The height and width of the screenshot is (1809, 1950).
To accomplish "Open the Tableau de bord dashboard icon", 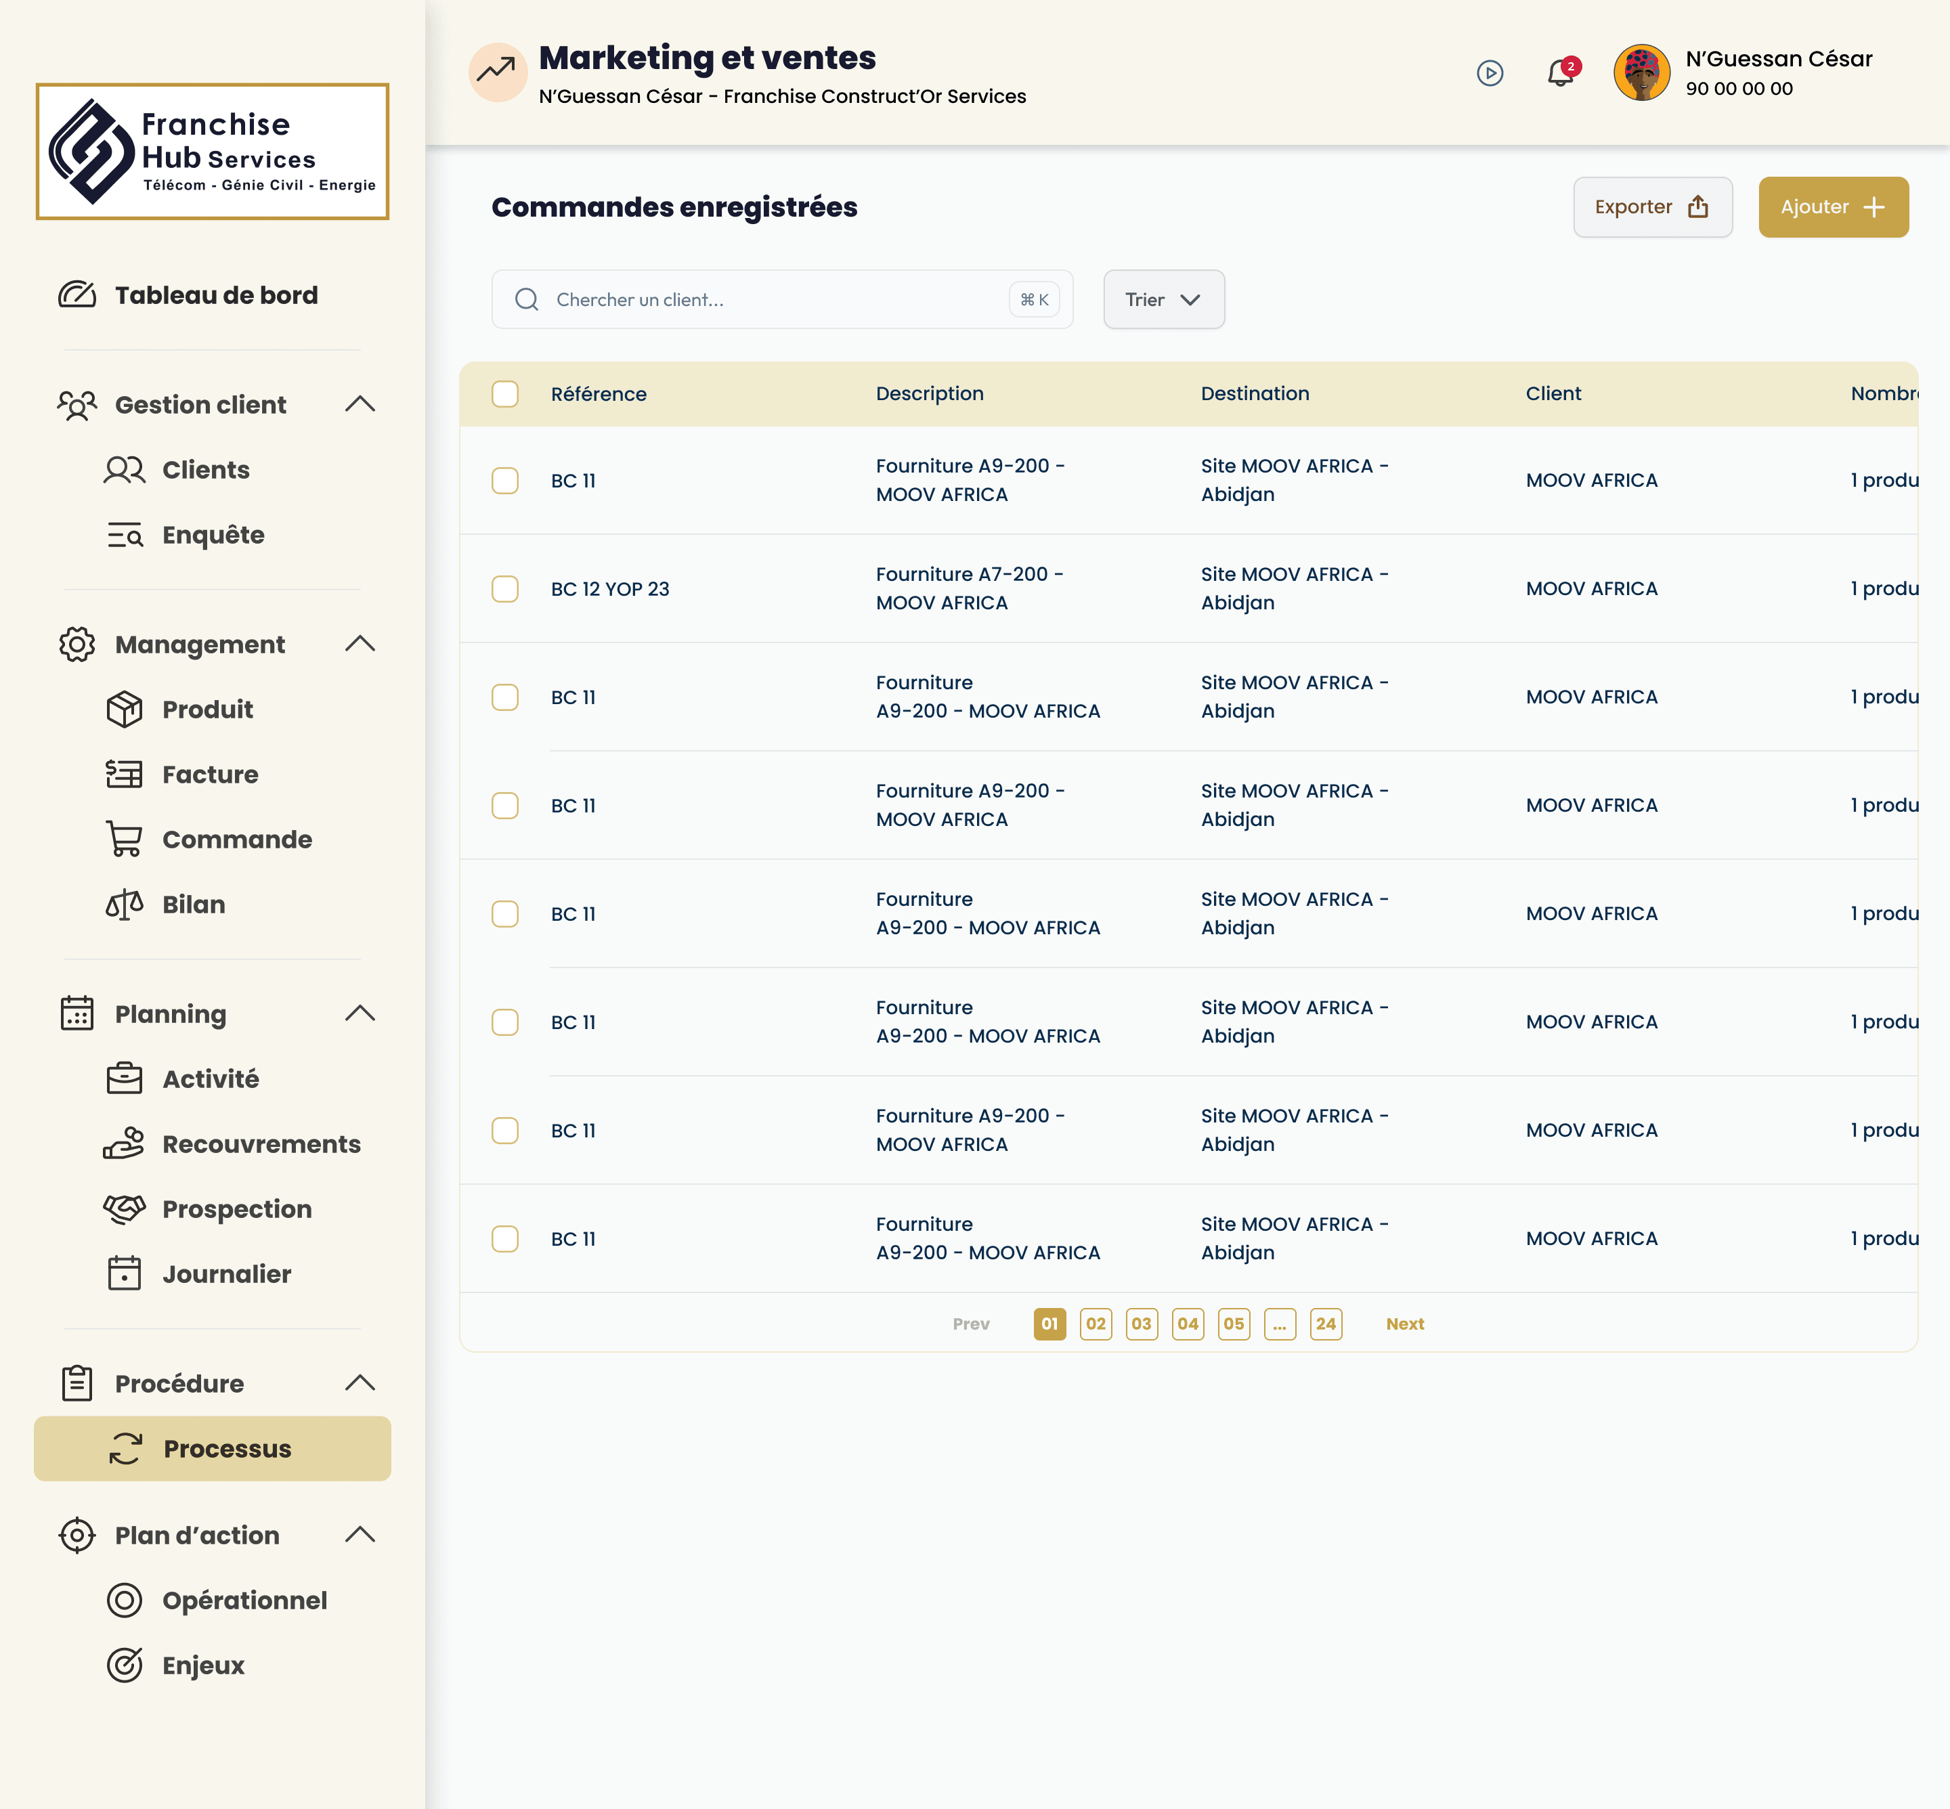I will pyautogui.click(x=77, y=295).
